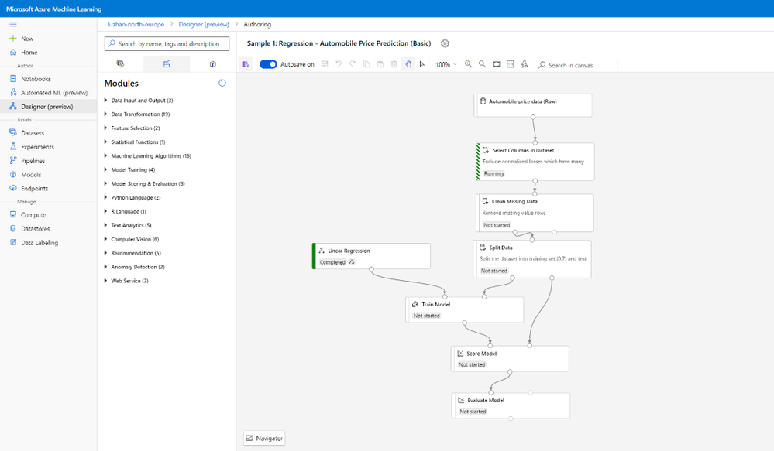Click the delete trash icon
This screenshot has height=451, width=774.
click(394, 64)
